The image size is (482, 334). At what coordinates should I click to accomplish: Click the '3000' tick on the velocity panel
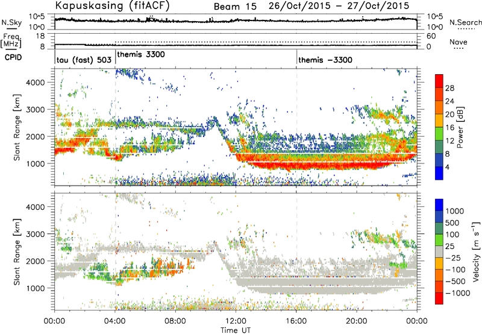pyautogui.click(x=36, y=234)
